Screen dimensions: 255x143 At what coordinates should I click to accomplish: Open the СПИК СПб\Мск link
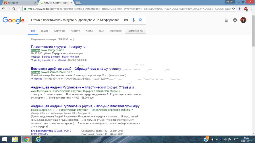[40, 134]
